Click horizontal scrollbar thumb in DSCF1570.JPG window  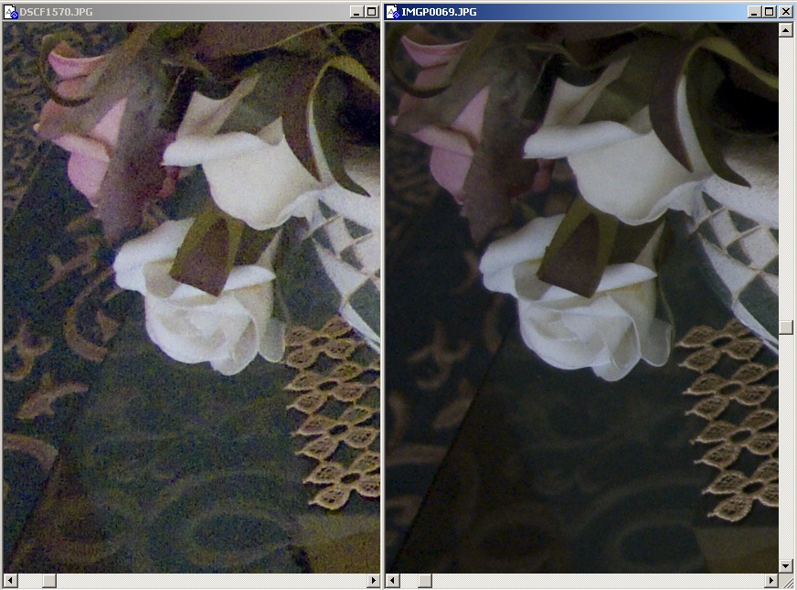coord(49,580)
